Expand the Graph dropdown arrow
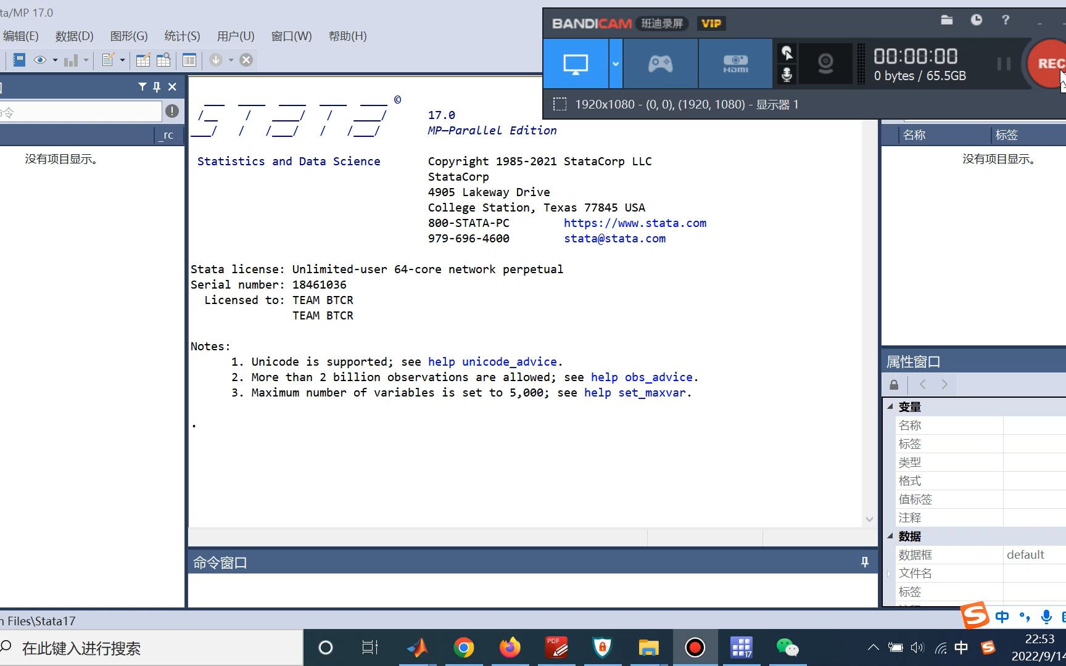The image size is (1066, 666). click(86, 60)
